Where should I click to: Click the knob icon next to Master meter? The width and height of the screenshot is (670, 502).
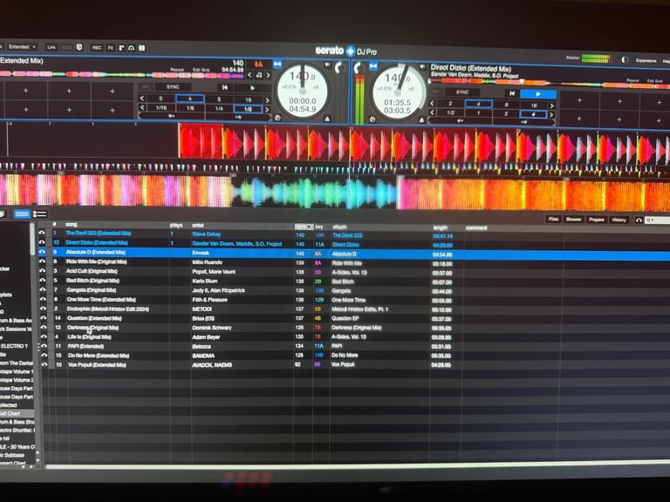[625, 60]
